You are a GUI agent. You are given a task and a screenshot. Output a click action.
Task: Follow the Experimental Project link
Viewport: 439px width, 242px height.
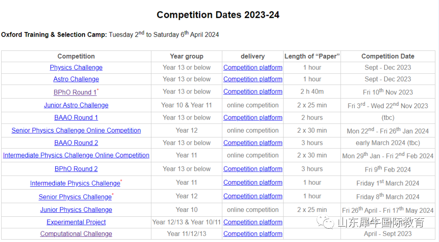[x=76, y=222]
